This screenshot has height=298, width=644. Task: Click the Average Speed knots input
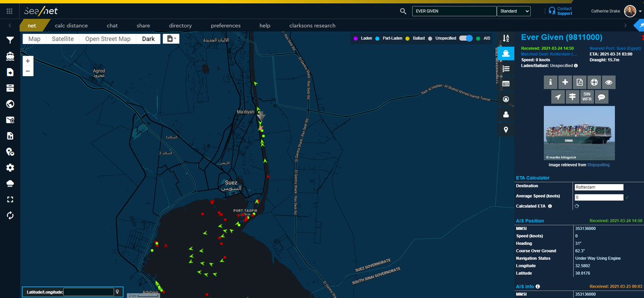point(599,198)
